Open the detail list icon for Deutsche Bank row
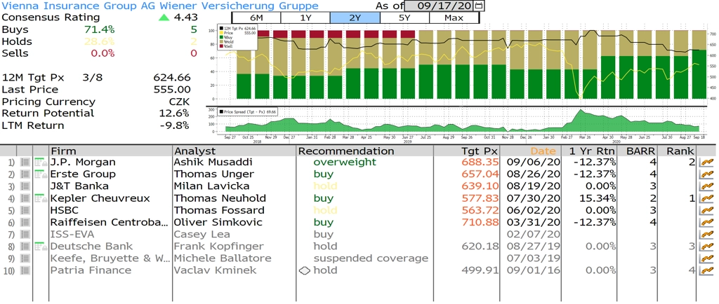This screenshot has width=719, height=304. point(25,247)
